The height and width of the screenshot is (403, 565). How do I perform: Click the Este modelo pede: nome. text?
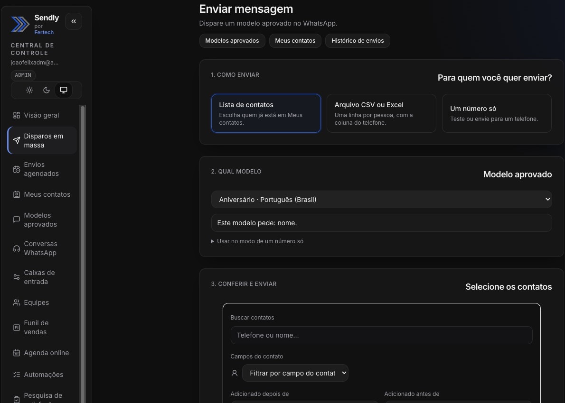coord(257,223)
